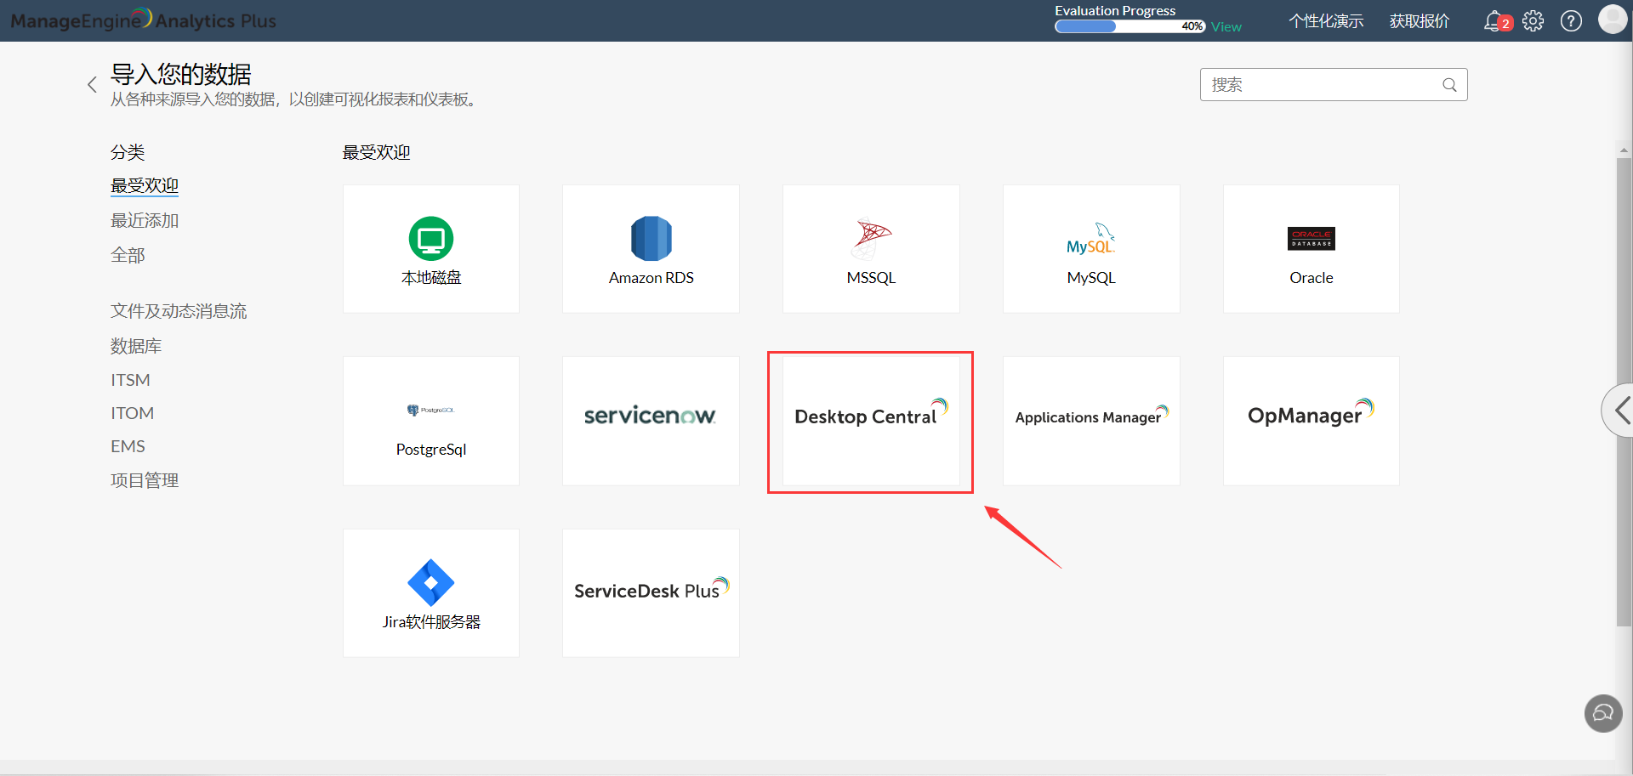The image size is (1633, 776).
Task: Click in the 搜索 search field
Action: pyautogui.click(x=1334, y=85)
